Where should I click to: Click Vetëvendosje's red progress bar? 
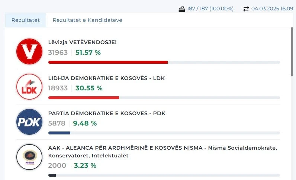tap(108, 62)
